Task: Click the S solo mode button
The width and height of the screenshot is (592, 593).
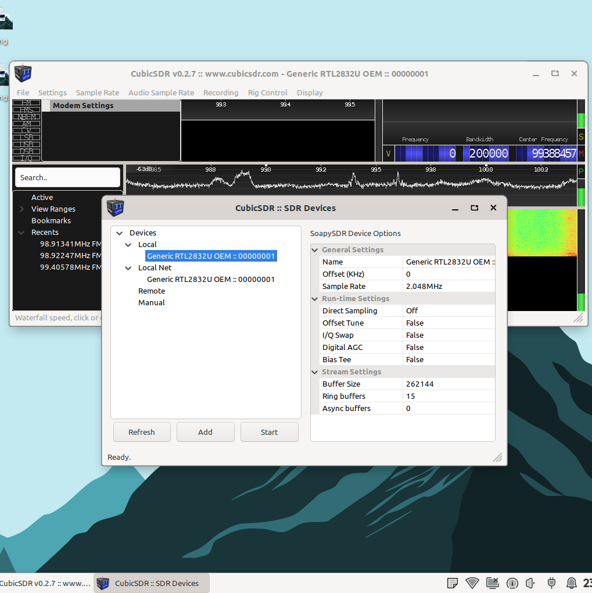Action: coord(580,137)
